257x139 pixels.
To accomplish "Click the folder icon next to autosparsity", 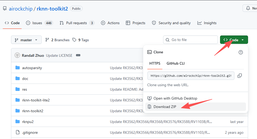I will click(x=18, y=68).
